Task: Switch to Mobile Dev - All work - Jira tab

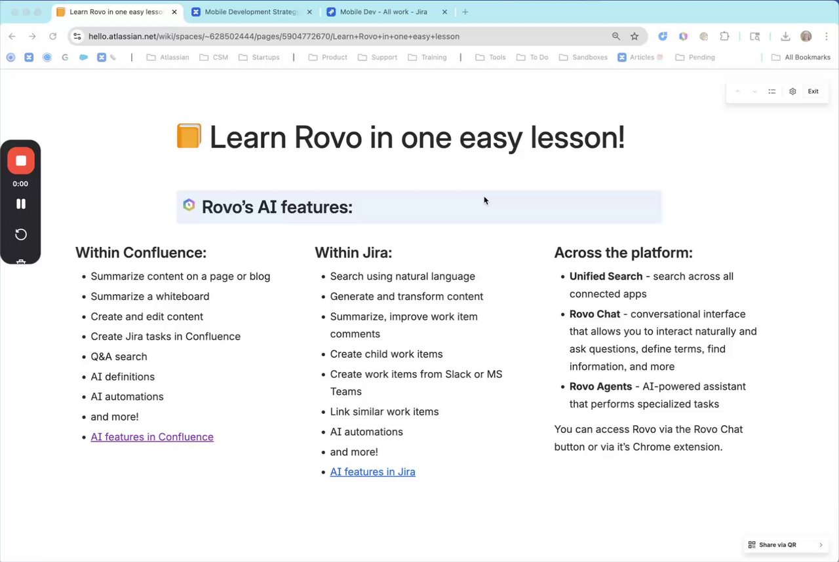Action: point(387,12)
